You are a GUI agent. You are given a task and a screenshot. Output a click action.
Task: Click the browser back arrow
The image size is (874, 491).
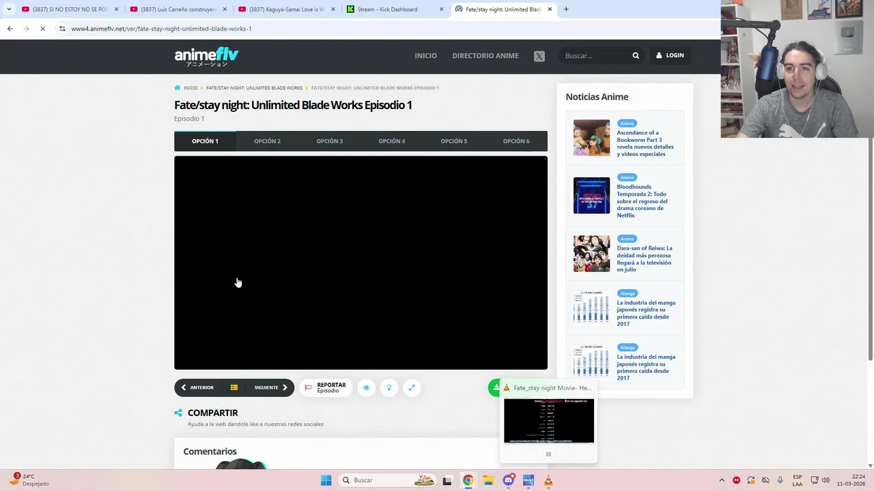coord(10,29)
